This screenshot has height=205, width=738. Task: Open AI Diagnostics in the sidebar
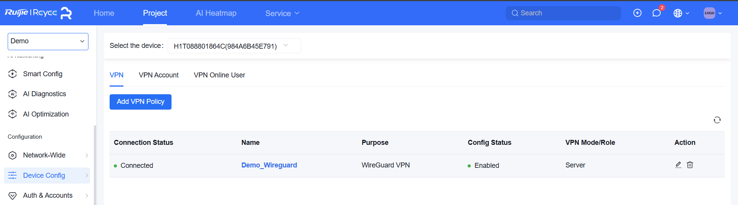click(44, 94)
